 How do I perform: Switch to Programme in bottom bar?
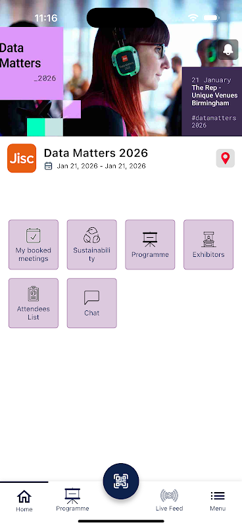pos(72,501)
